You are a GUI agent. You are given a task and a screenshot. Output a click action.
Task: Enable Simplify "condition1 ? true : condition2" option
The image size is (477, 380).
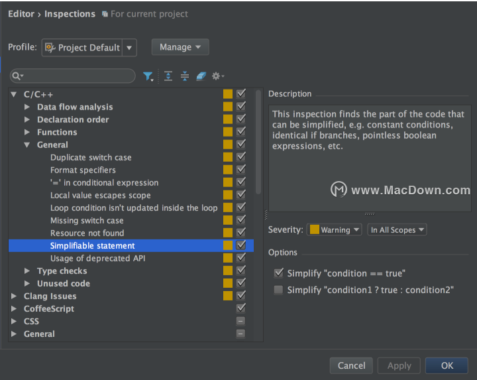point(278,290)
